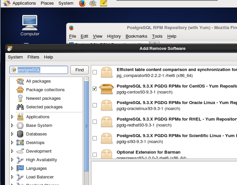Screen dimensions: 237x185
Task: Expand the Applications category tree
Action: pos(12,117)
